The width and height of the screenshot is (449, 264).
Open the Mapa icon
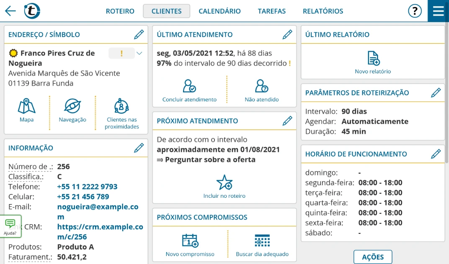(26, 106)
